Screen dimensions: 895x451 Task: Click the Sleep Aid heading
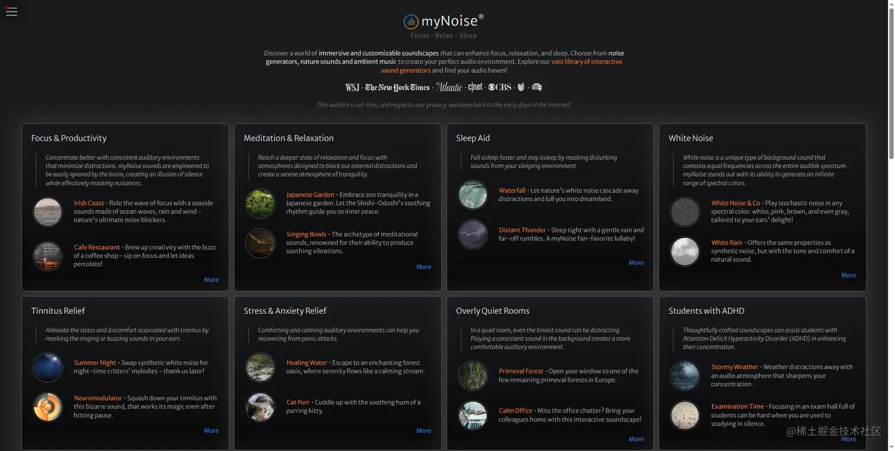click(473, 138)
